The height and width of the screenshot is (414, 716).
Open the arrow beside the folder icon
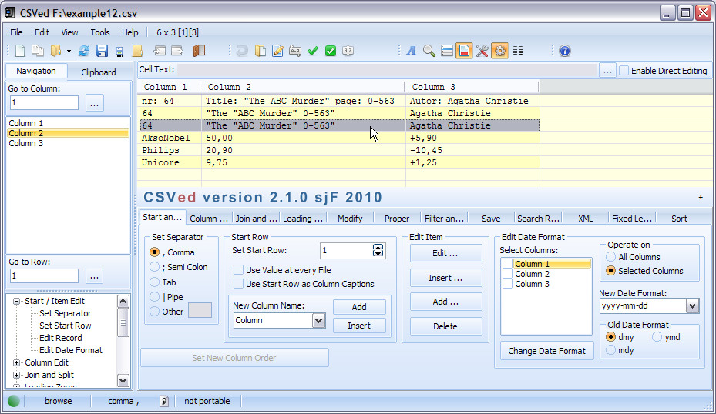[x=69, y=51]
